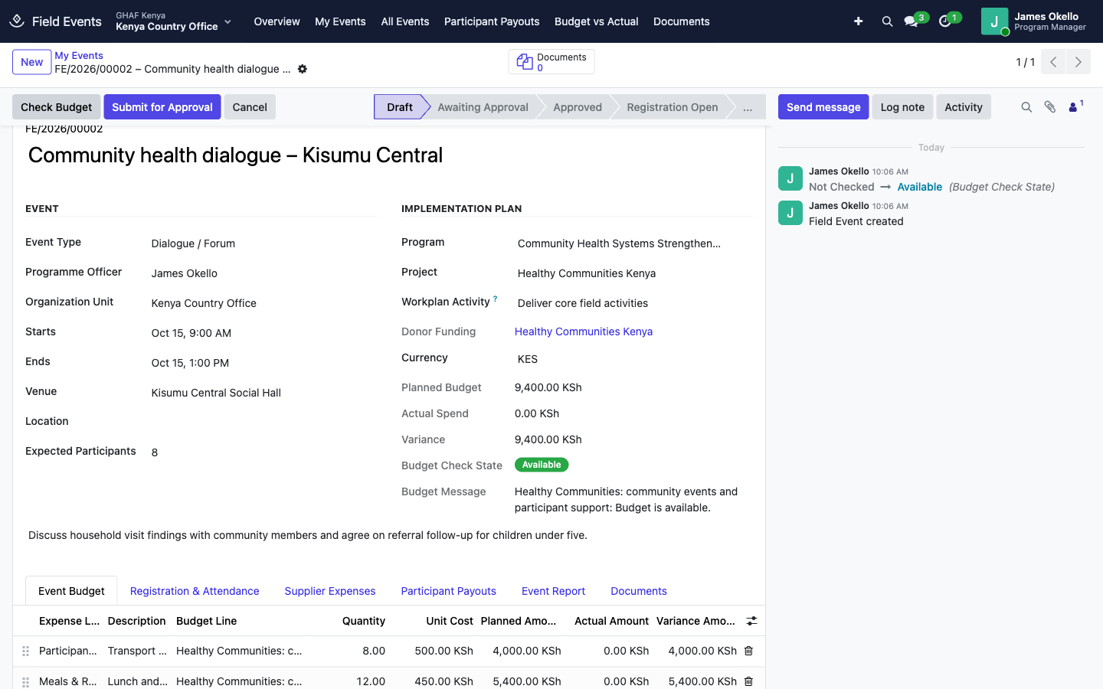Open the Field Events app home icon

pos(17,21)
